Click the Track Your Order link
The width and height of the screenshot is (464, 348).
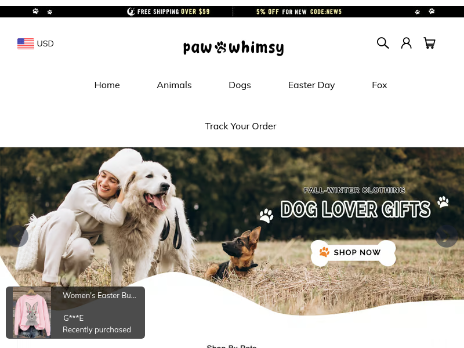pos(241,126)
